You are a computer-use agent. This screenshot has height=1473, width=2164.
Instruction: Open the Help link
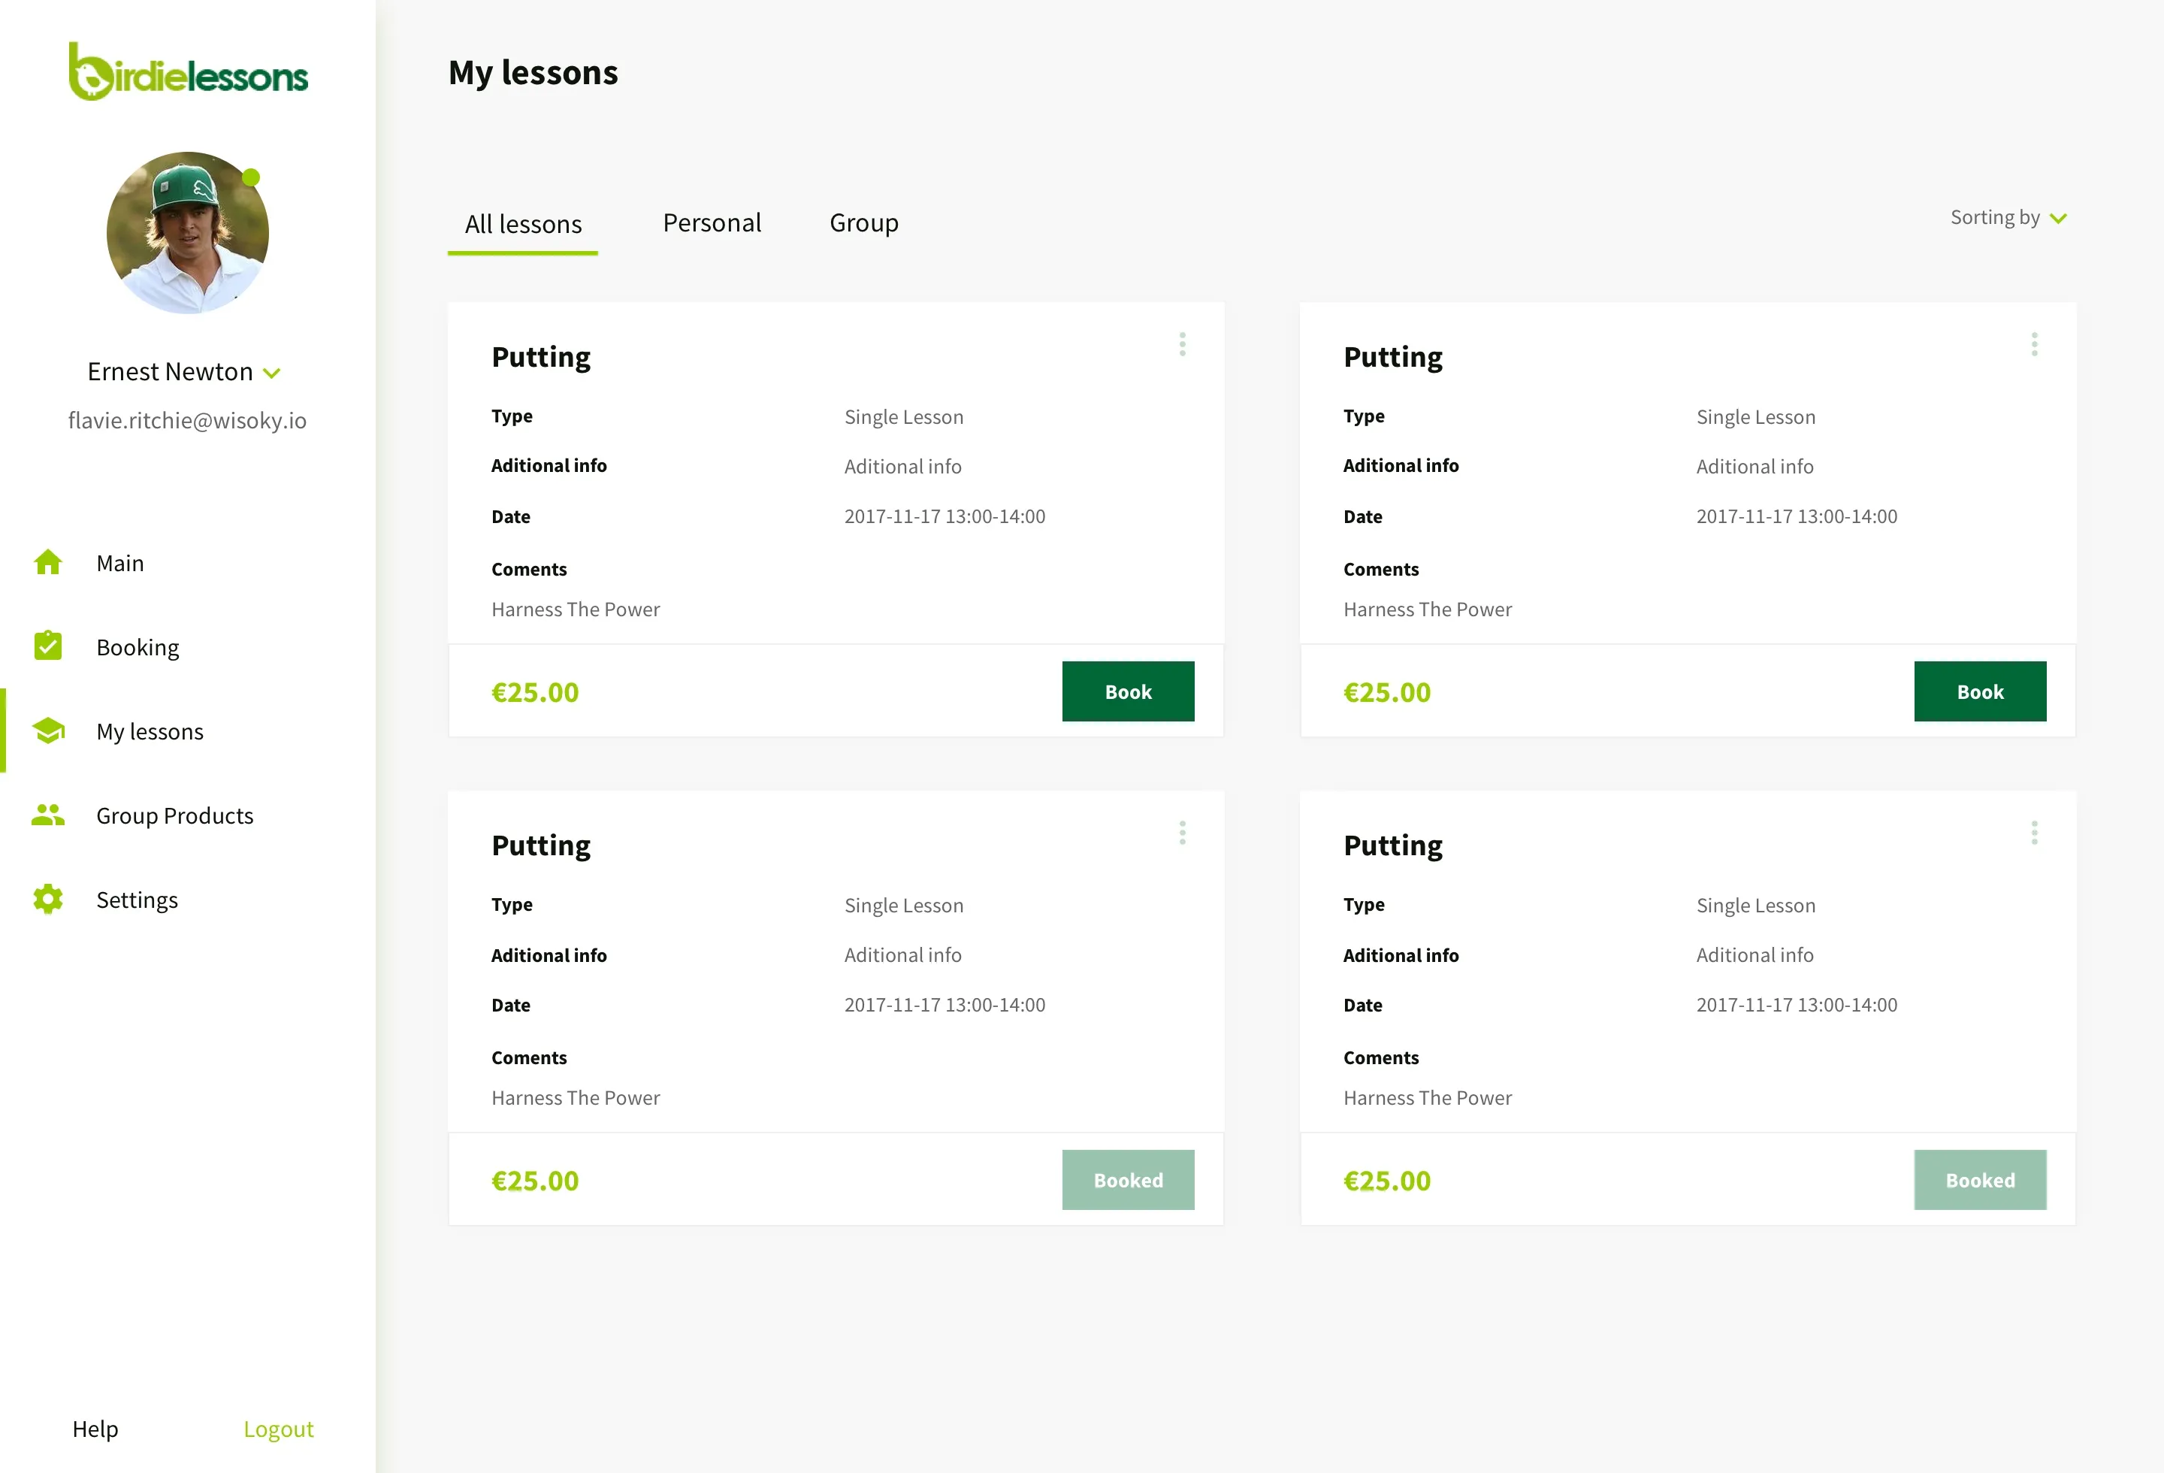(95, 1429)
